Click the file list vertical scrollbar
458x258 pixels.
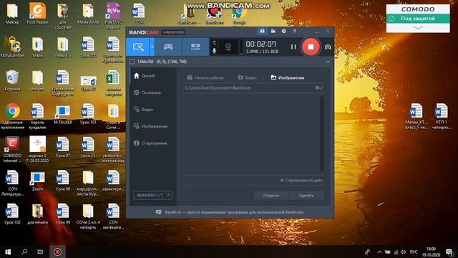pos(322,134)
